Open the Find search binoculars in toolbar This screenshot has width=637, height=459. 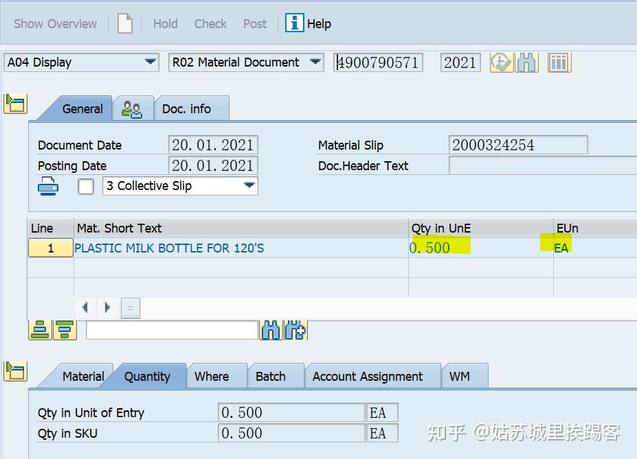(526, 62)
